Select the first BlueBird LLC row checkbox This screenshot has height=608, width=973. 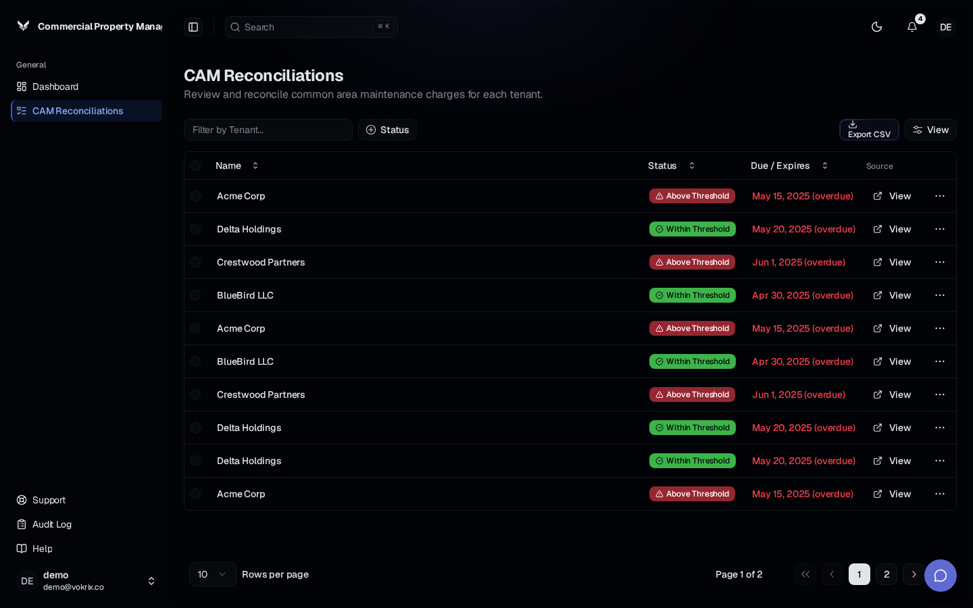point(195,295)
